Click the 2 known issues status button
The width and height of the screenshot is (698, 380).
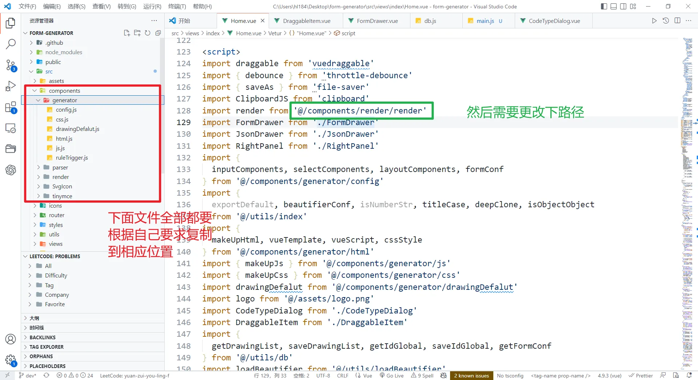tap(471, 376)
